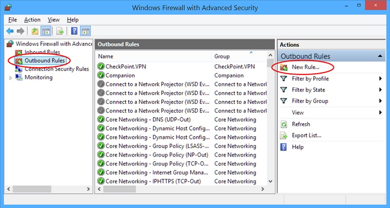Open the View menu in menu bar

[54, 19]
